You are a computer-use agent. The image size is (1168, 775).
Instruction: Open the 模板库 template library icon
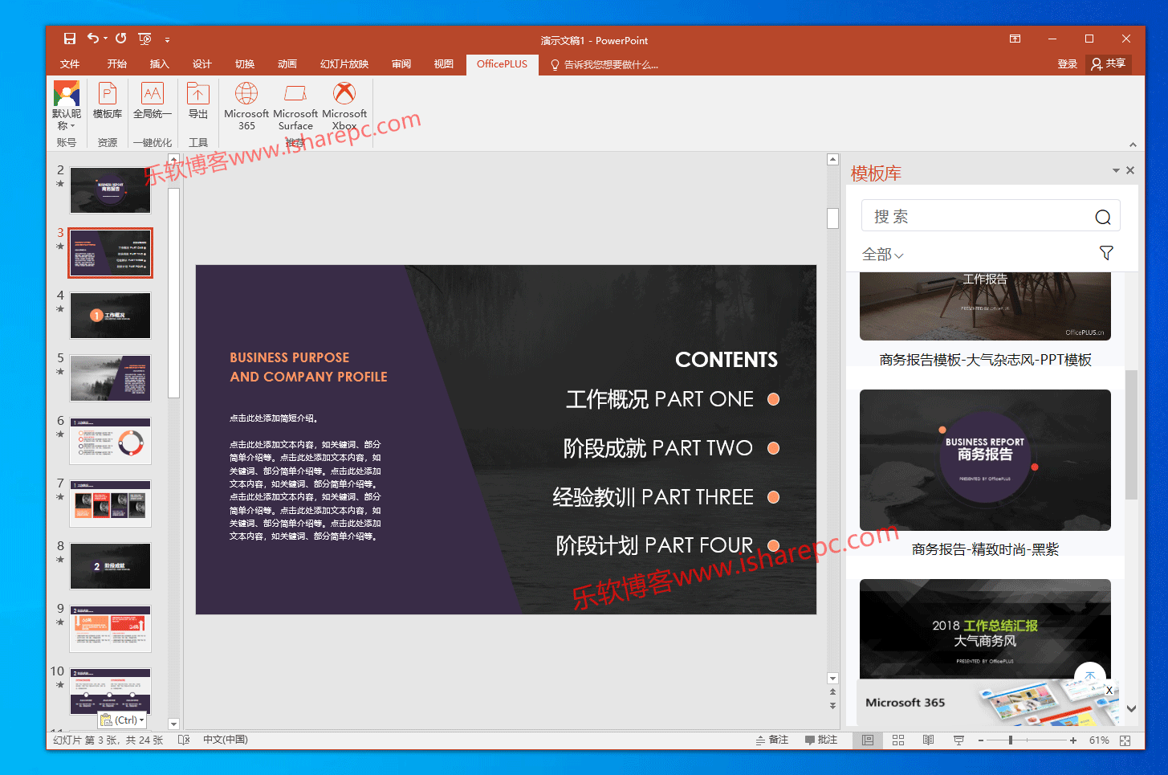click(108, 101)
